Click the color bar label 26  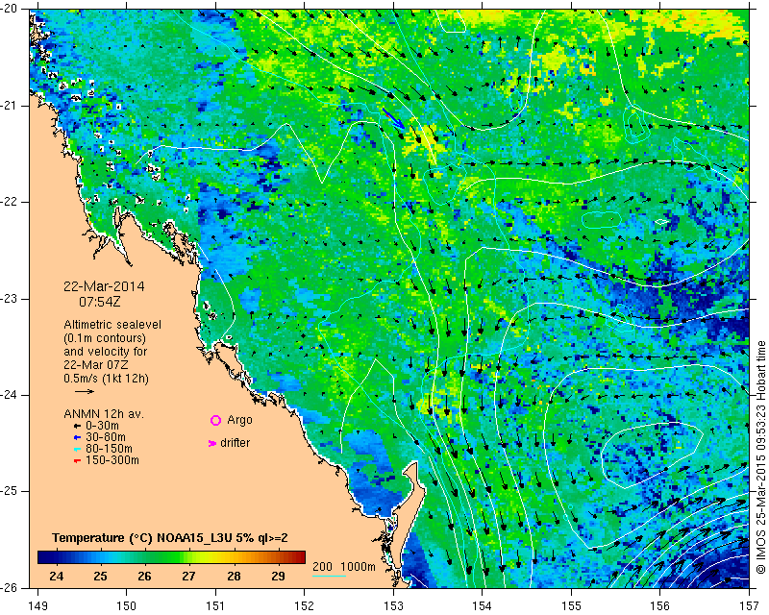[x=145, y=577]
